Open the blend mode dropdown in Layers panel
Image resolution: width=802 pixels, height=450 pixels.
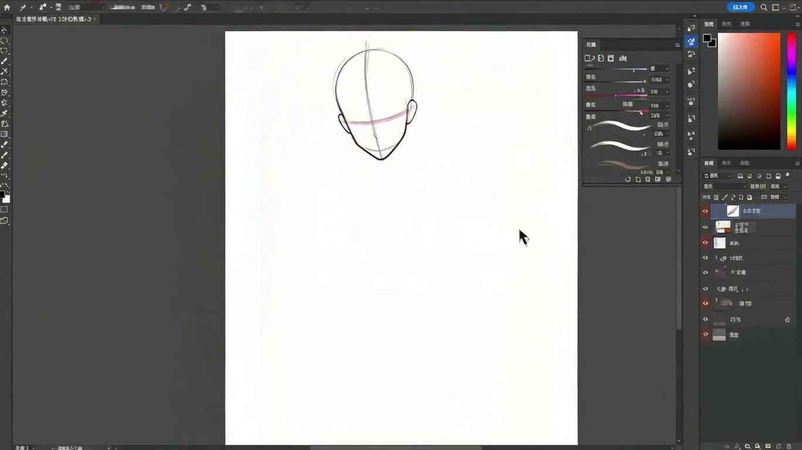point(724,186)
